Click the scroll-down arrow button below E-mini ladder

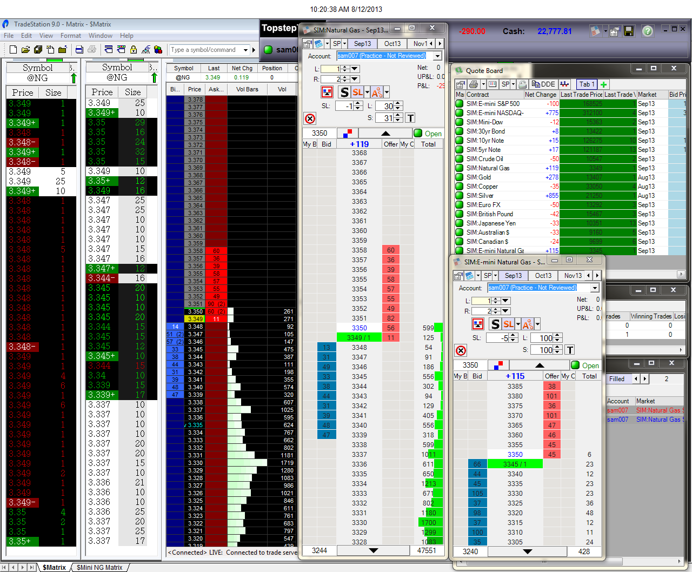coord(527,551)
